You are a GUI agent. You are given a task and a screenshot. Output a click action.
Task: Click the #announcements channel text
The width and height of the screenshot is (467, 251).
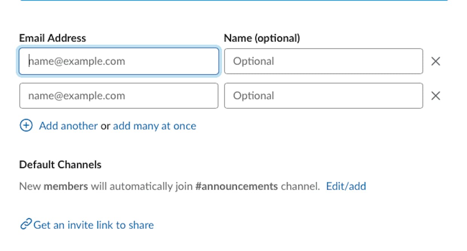tap(237, 186)
